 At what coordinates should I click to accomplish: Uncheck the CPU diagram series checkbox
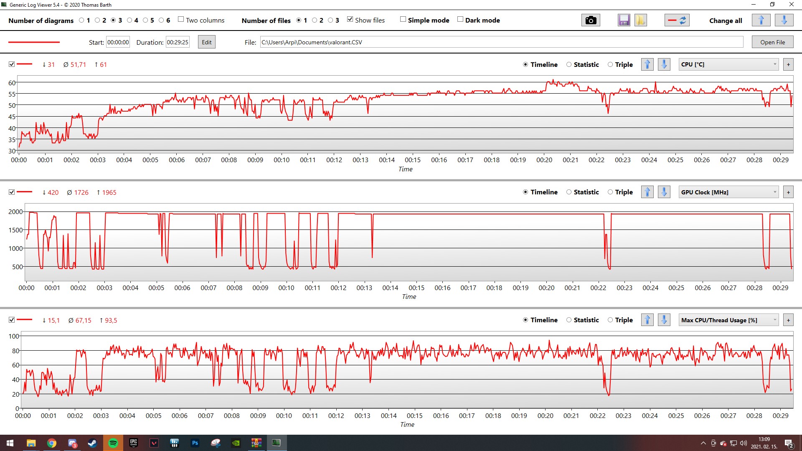(12, 64)
